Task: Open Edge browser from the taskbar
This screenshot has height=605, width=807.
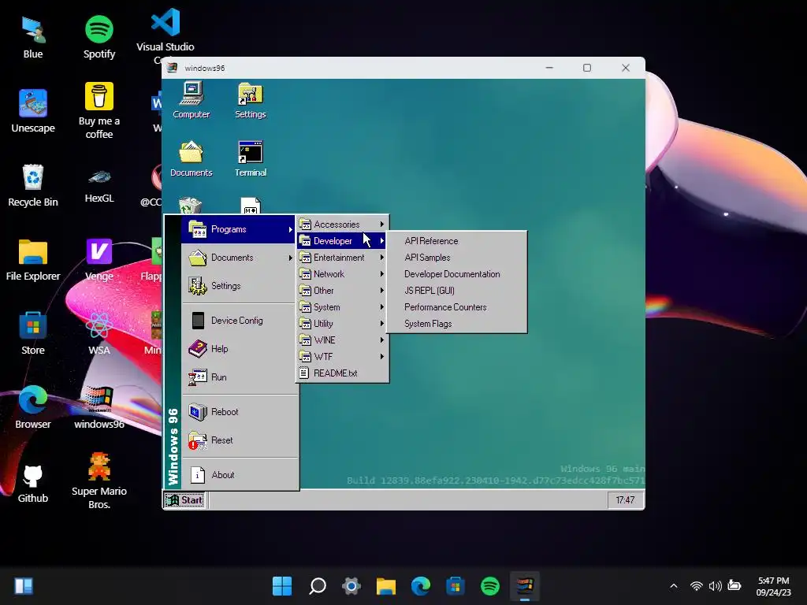Action: point(421,585)
